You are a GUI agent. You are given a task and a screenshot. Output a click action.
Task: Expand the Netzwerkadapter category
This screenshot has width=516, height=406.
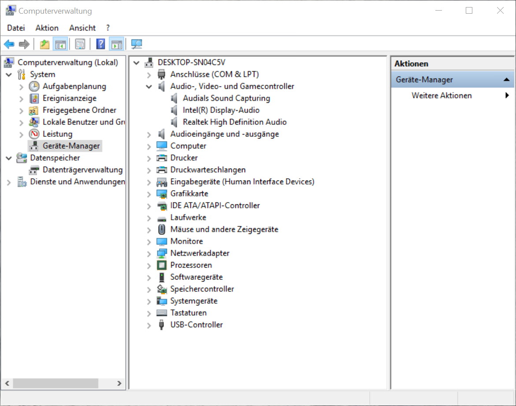(x=149, y=253)
